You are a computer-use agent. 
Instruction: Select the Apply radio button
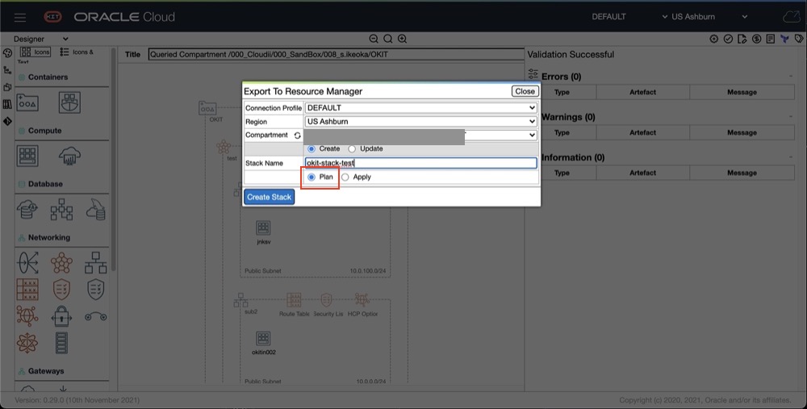point(345,177)
